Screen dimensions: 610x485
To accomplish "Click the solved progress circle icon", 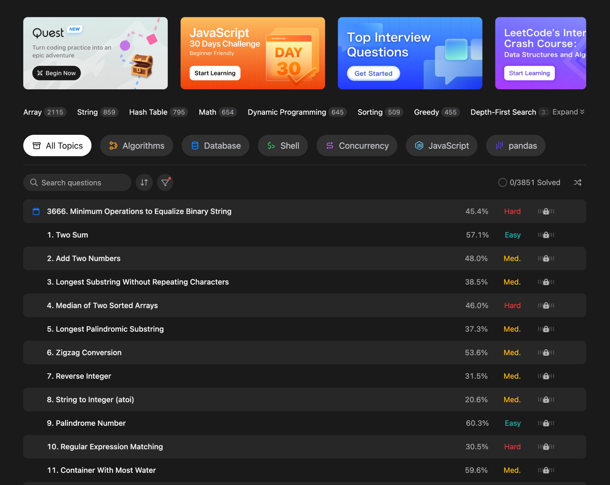I will (502, 183).
